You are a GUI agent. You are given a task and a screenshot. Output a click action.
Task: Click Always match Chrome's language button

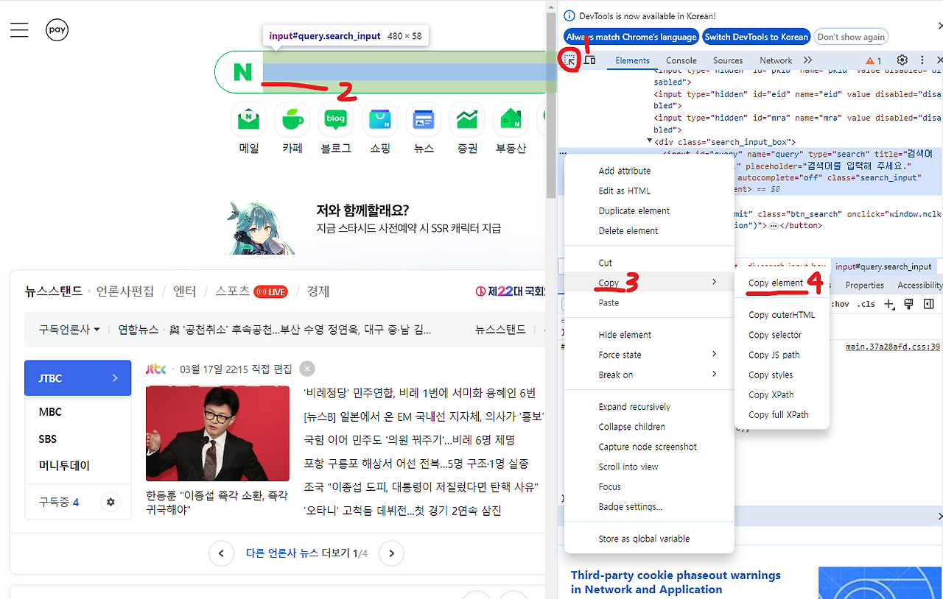631,37
